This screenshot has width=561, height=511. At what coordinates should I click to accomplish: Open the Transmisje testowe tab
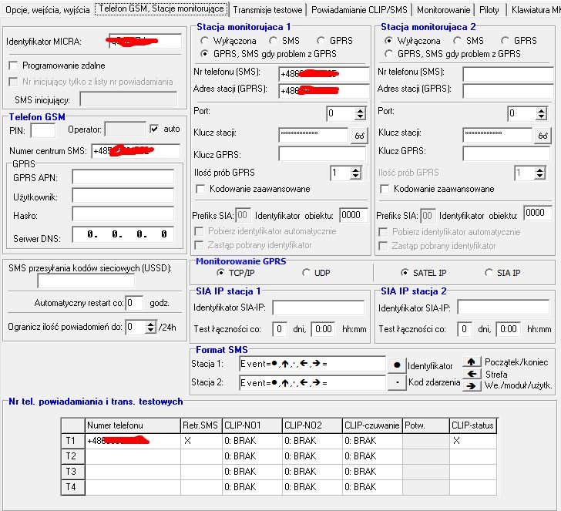point(267,10)
